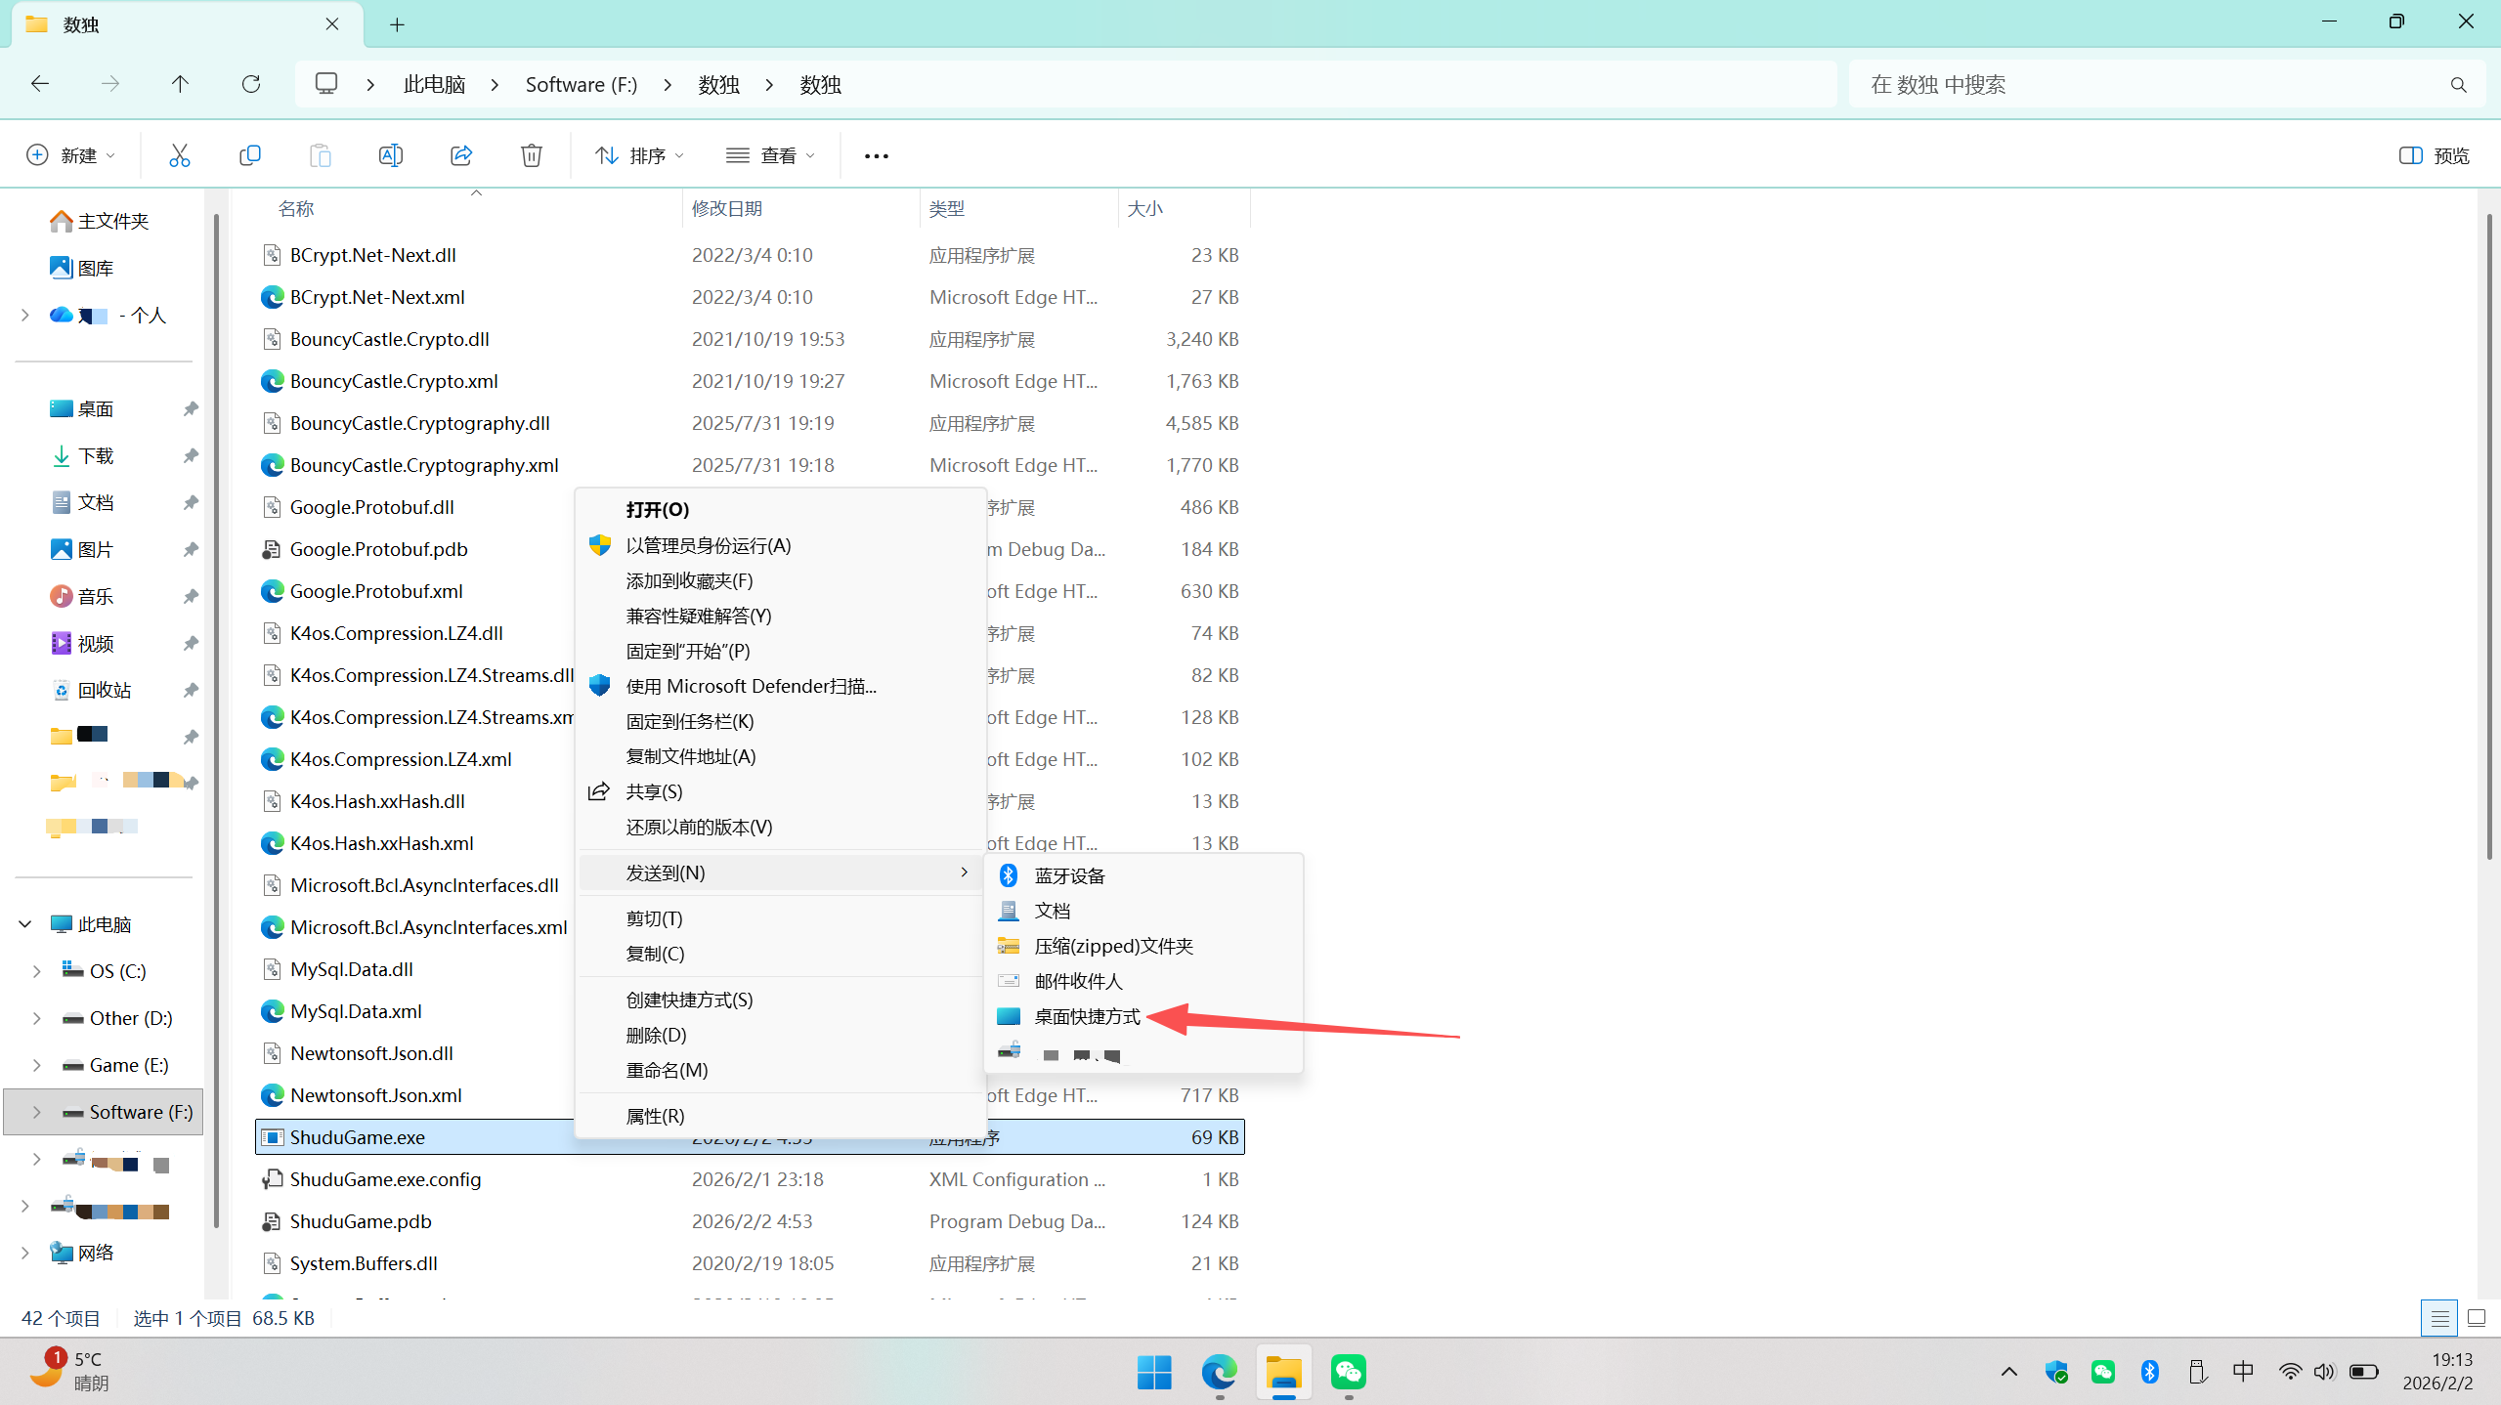Expand the OS (C:) drive tree node
The height and width of the screenshot is (1405, 2501).
[36, 971]
